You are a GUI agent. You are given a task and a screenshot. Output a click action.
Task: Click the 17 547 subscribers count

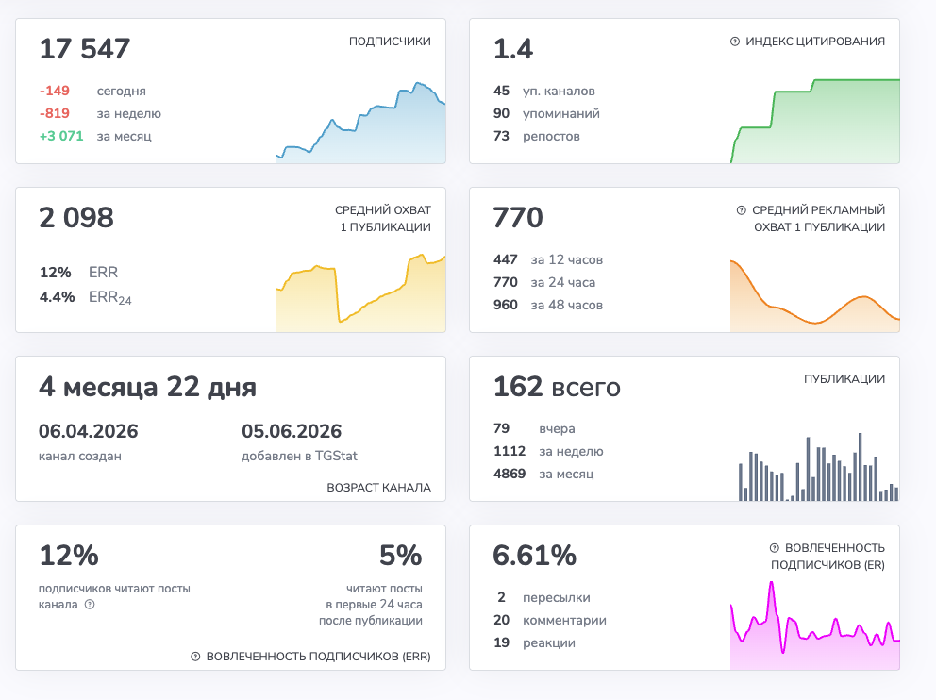[x=85, y=49]
